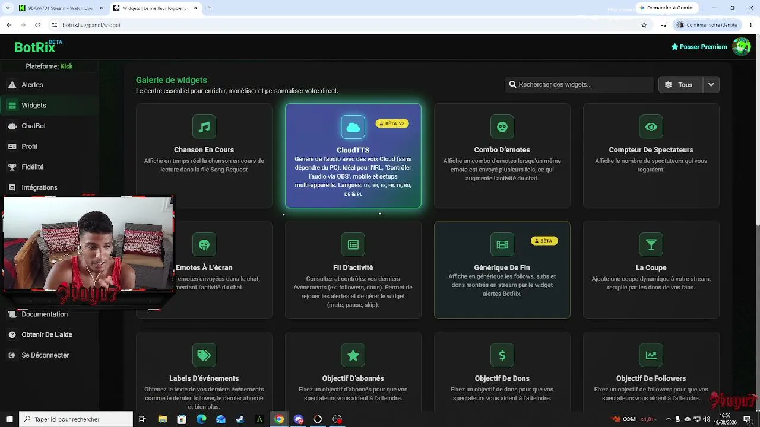Screen dimensions: 760x427
Task: Click the Chrome icon in the taskbar
Action: point(279,419)
